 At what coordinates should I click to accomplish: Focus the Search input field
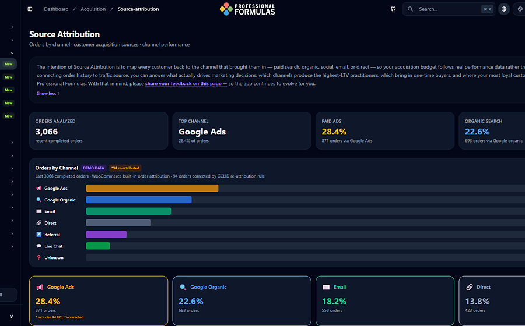[449, 9]
